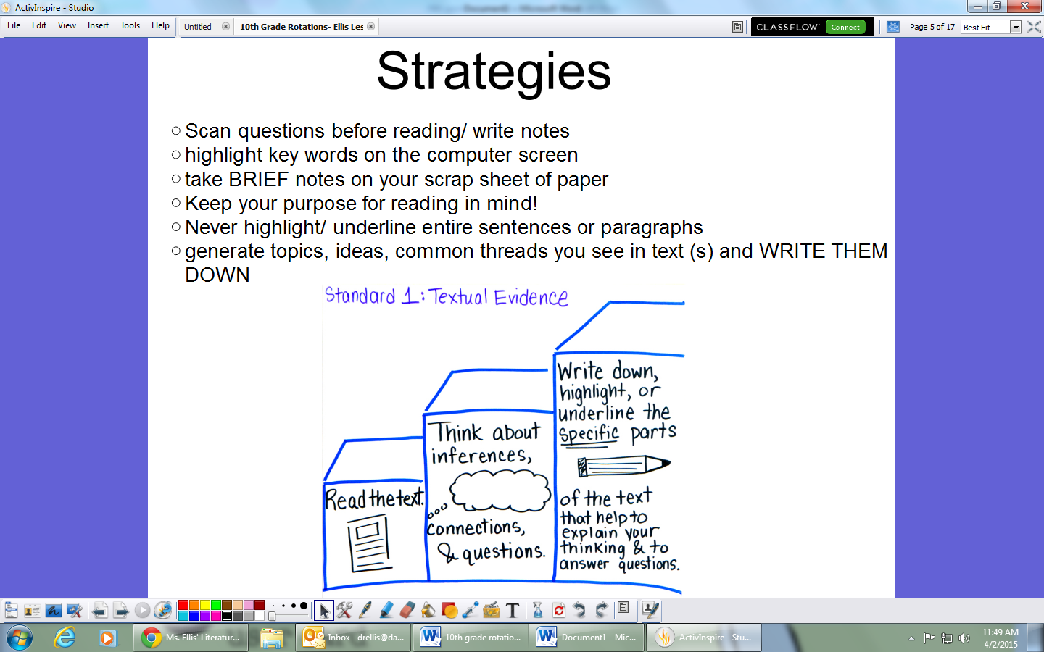Choose the Eraser tool
1044x652 pixels.
407,610
